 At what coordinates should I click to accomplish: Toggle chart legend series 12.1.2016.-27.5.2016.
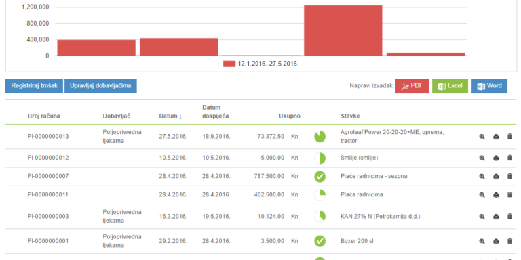[260, 64]
